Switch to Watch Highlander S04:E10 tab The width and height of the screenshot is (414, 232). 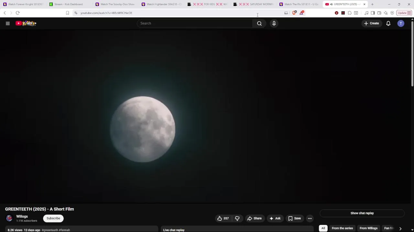click(x=162, y=4)
